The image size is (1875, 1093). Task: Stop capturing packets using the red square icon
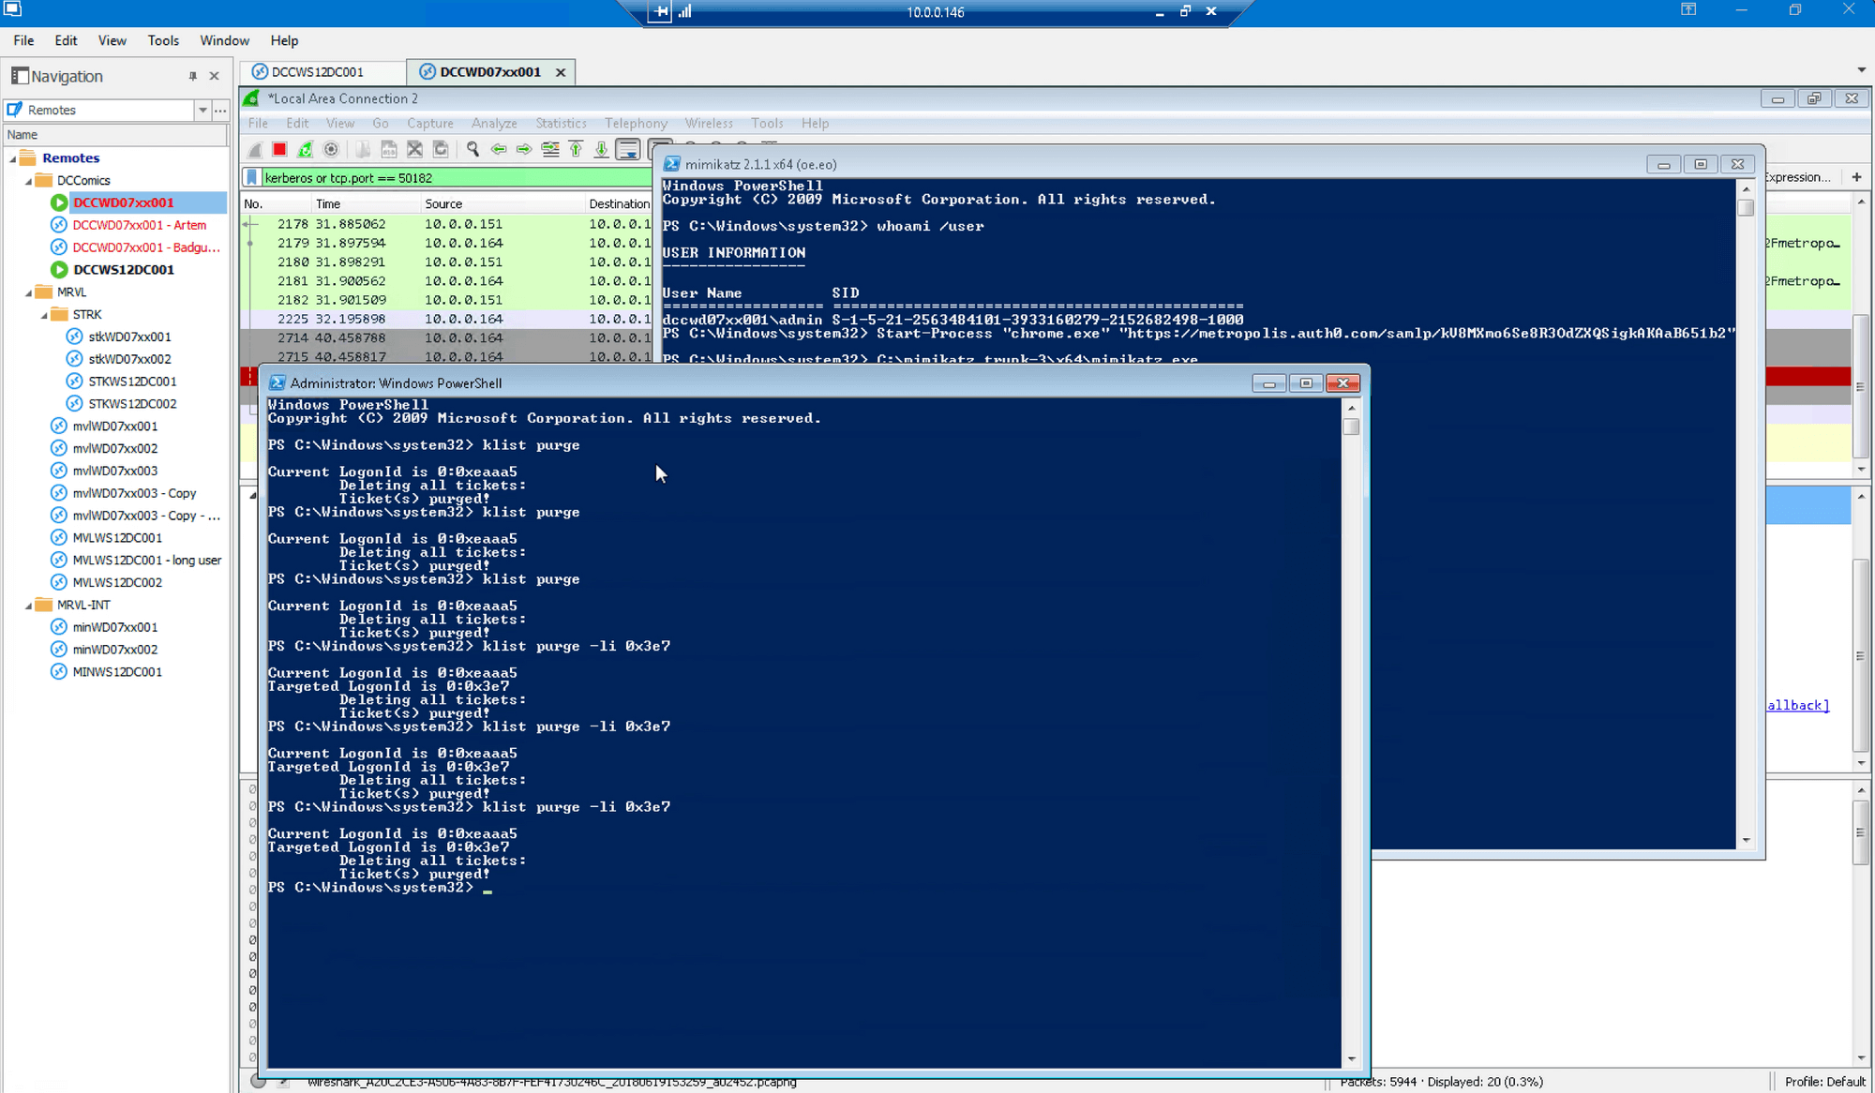point(279,149)
